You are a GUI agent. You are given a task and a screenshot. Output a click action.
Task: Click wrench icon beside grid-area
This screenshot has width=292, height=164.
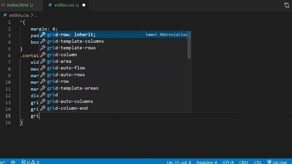coord(43,61)
